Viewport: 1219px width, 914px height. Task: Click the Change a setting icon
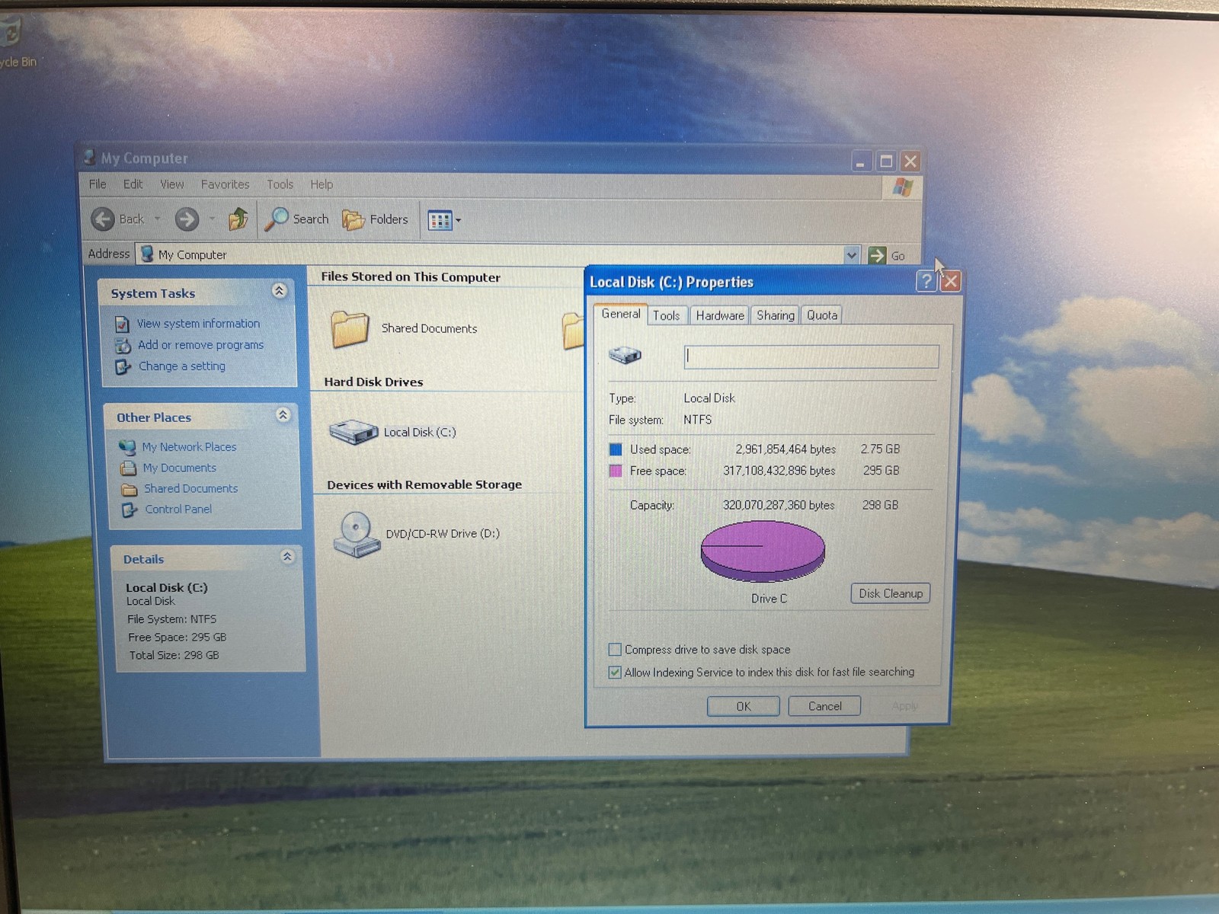tap(123, 367)
